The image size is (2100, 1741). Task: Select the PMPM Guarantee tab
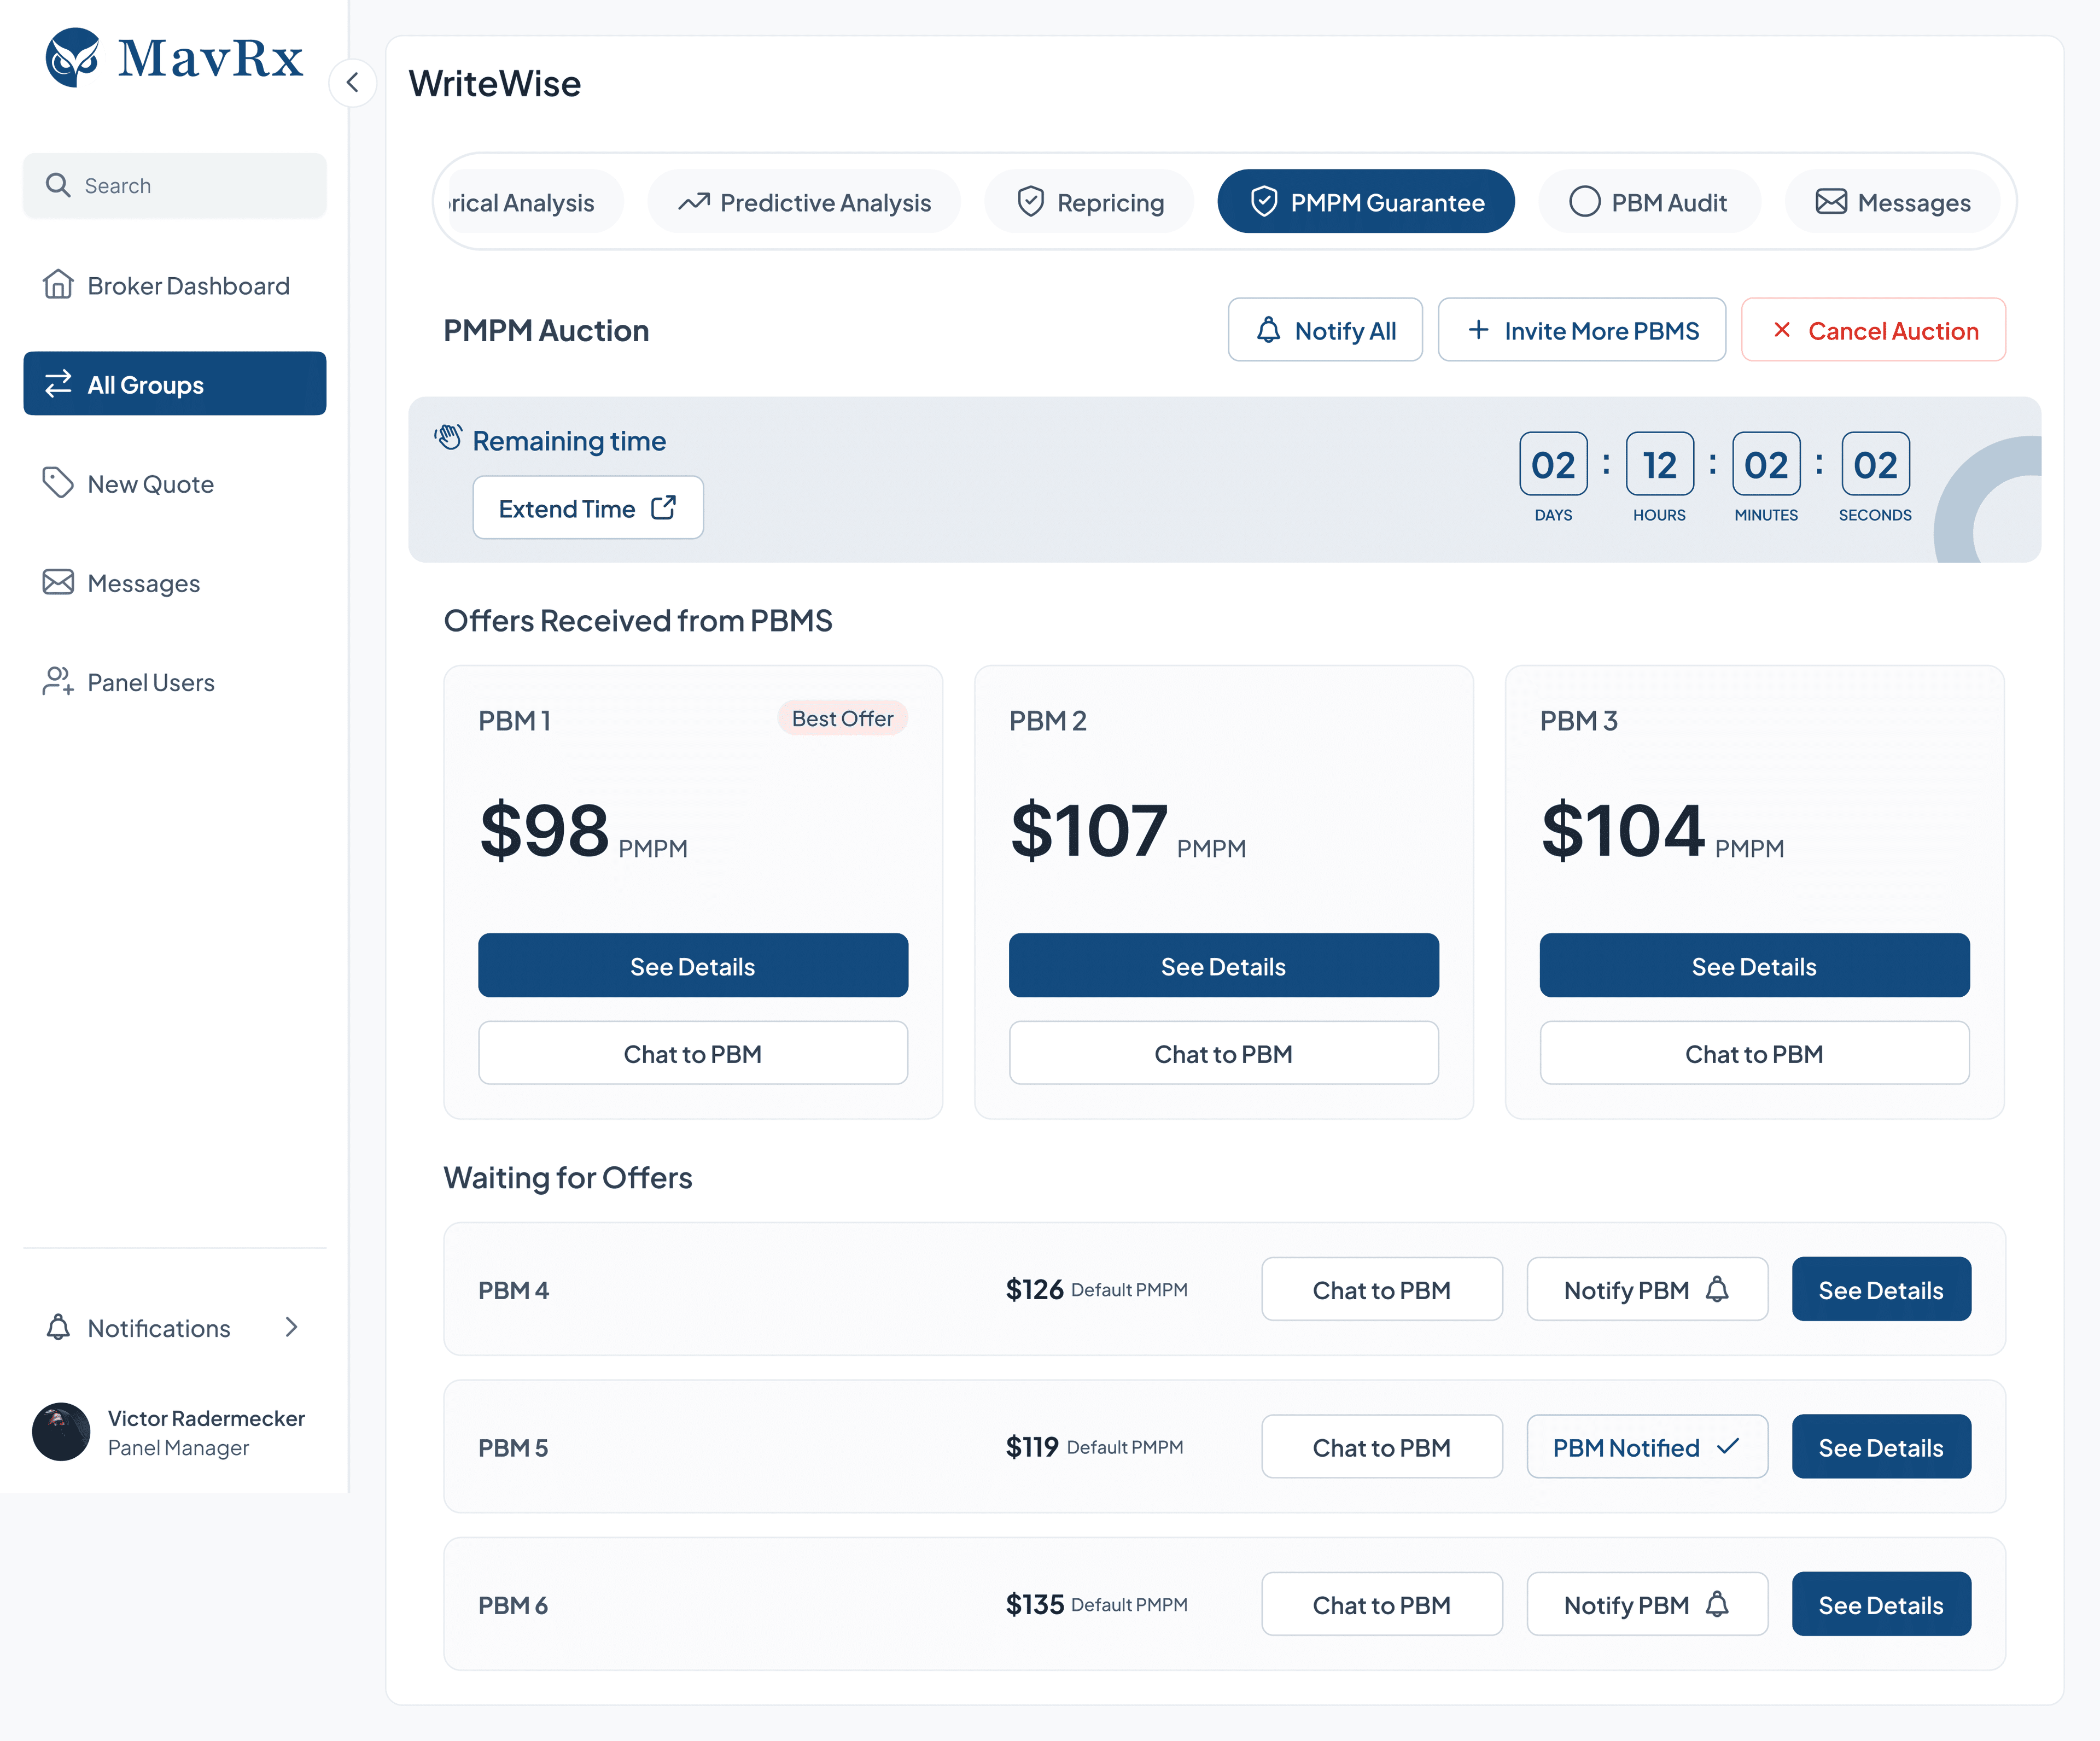pos(1366,202)
